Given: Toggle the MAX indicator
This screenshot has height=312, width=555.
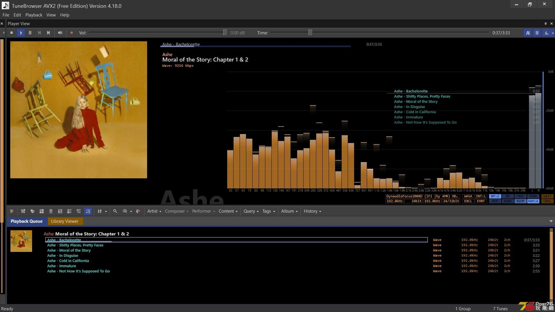Looking at the screenshot, I should 520,196.
